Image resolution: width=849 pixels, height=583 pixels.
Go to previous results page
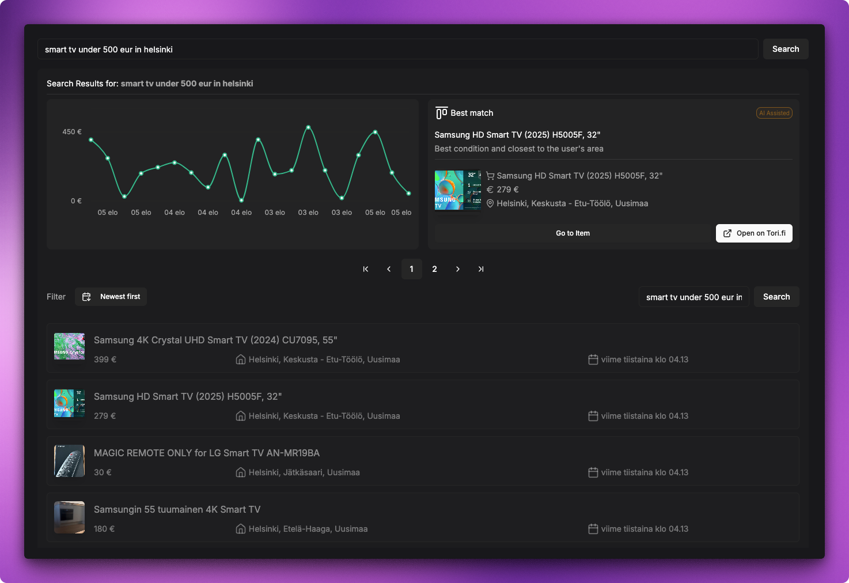[389, 269]
